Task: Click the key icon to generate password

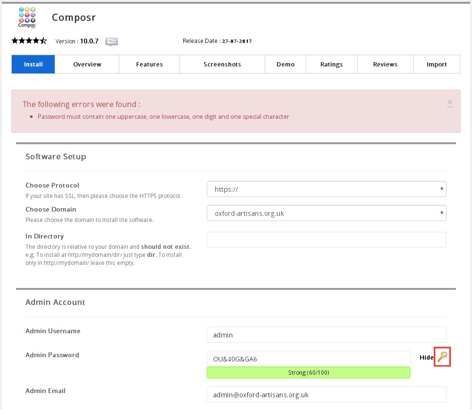Action: pos(442,357)
